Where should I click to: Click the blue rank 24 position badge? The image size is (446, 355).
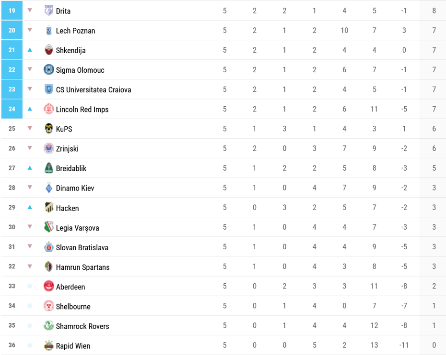12,109
